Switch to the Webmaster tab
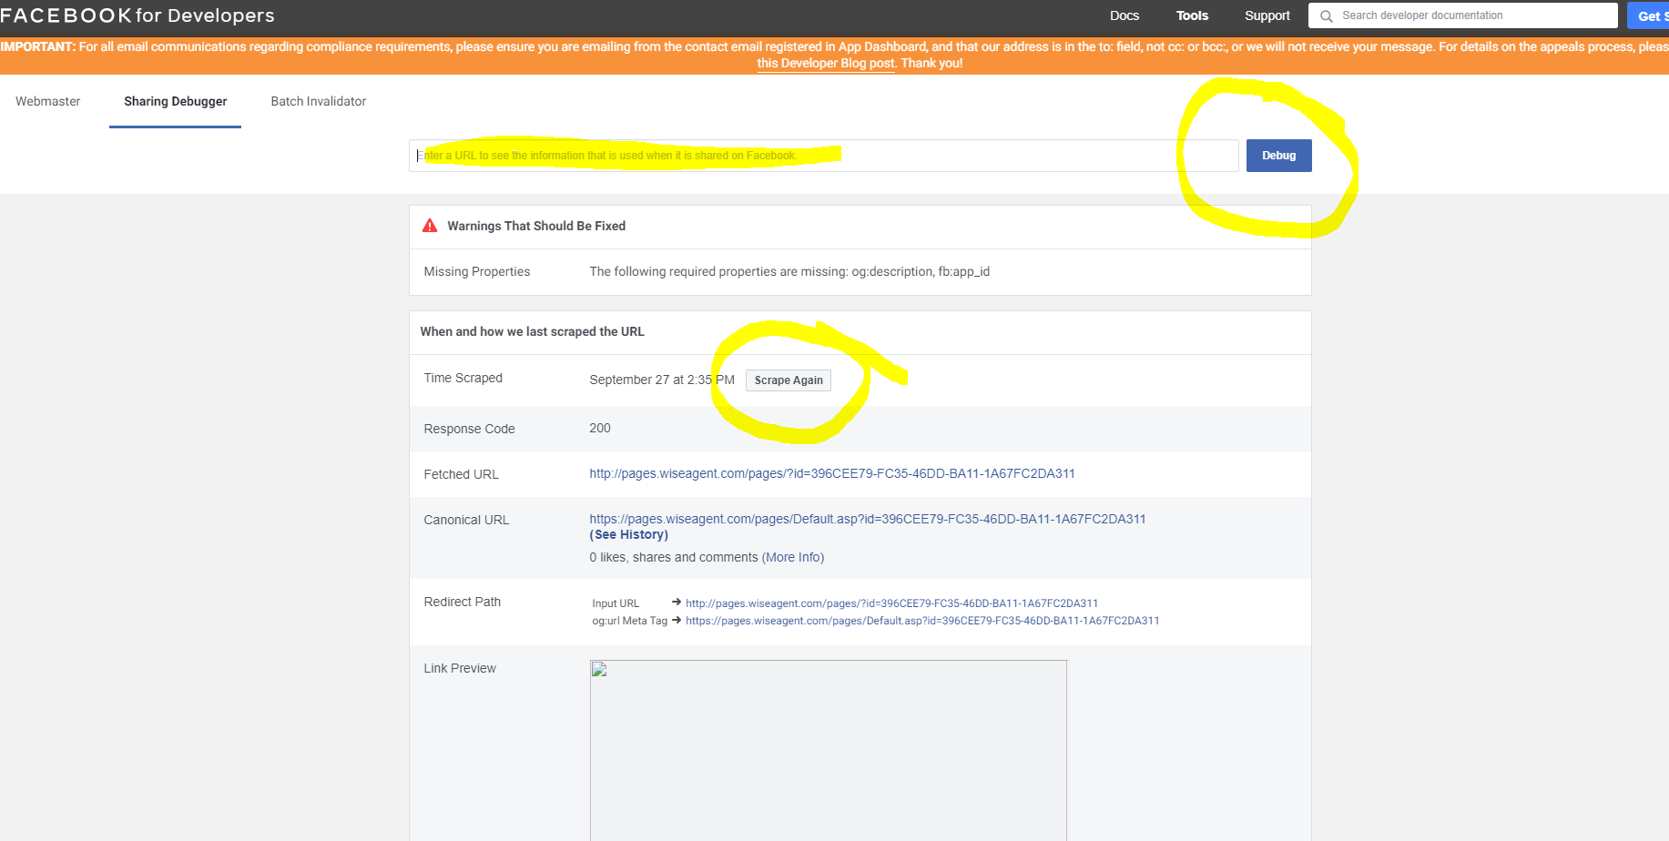 (47, 101)
